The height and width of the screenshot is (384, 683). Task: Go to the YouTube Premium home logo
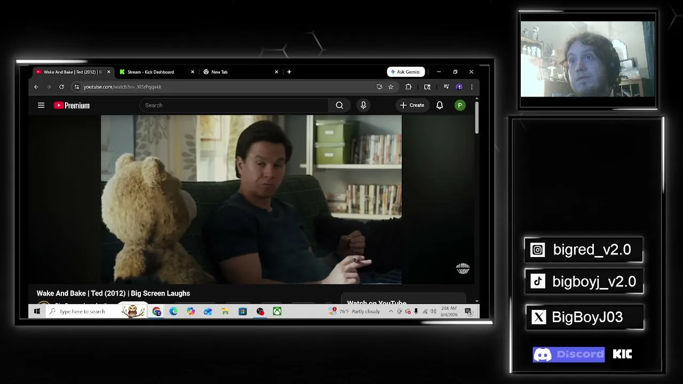72,106
